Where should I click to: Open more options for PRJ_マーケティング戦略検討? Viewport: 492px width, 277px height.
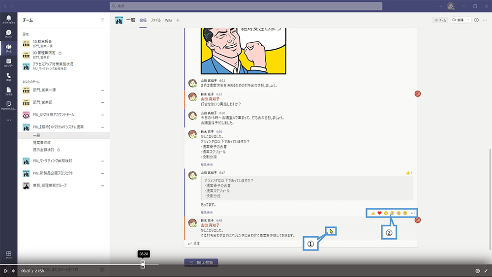click(x=102, y=161)
